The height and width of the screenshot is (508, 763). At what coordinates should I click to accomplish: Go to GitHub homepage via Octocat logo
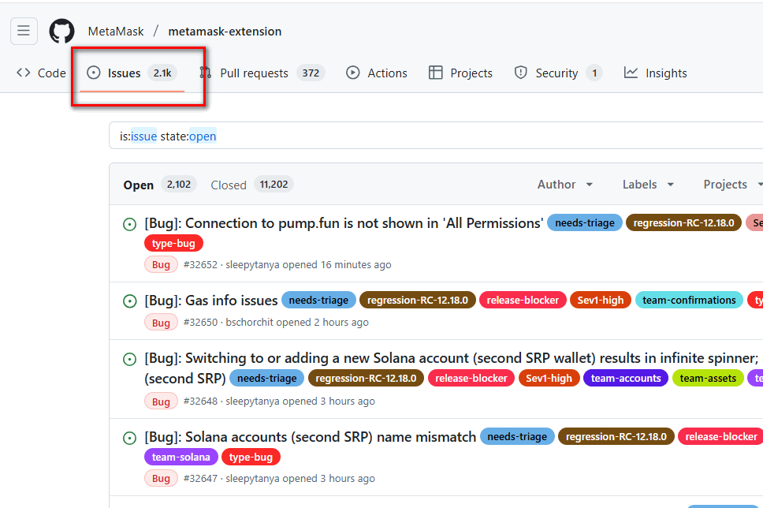click(61, 32)
